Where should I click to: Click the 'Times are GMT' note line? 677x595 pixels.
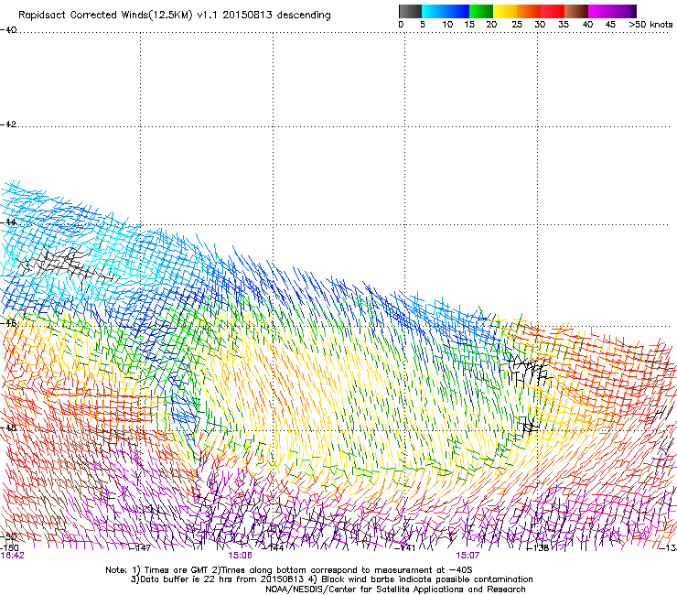point(289,570)
